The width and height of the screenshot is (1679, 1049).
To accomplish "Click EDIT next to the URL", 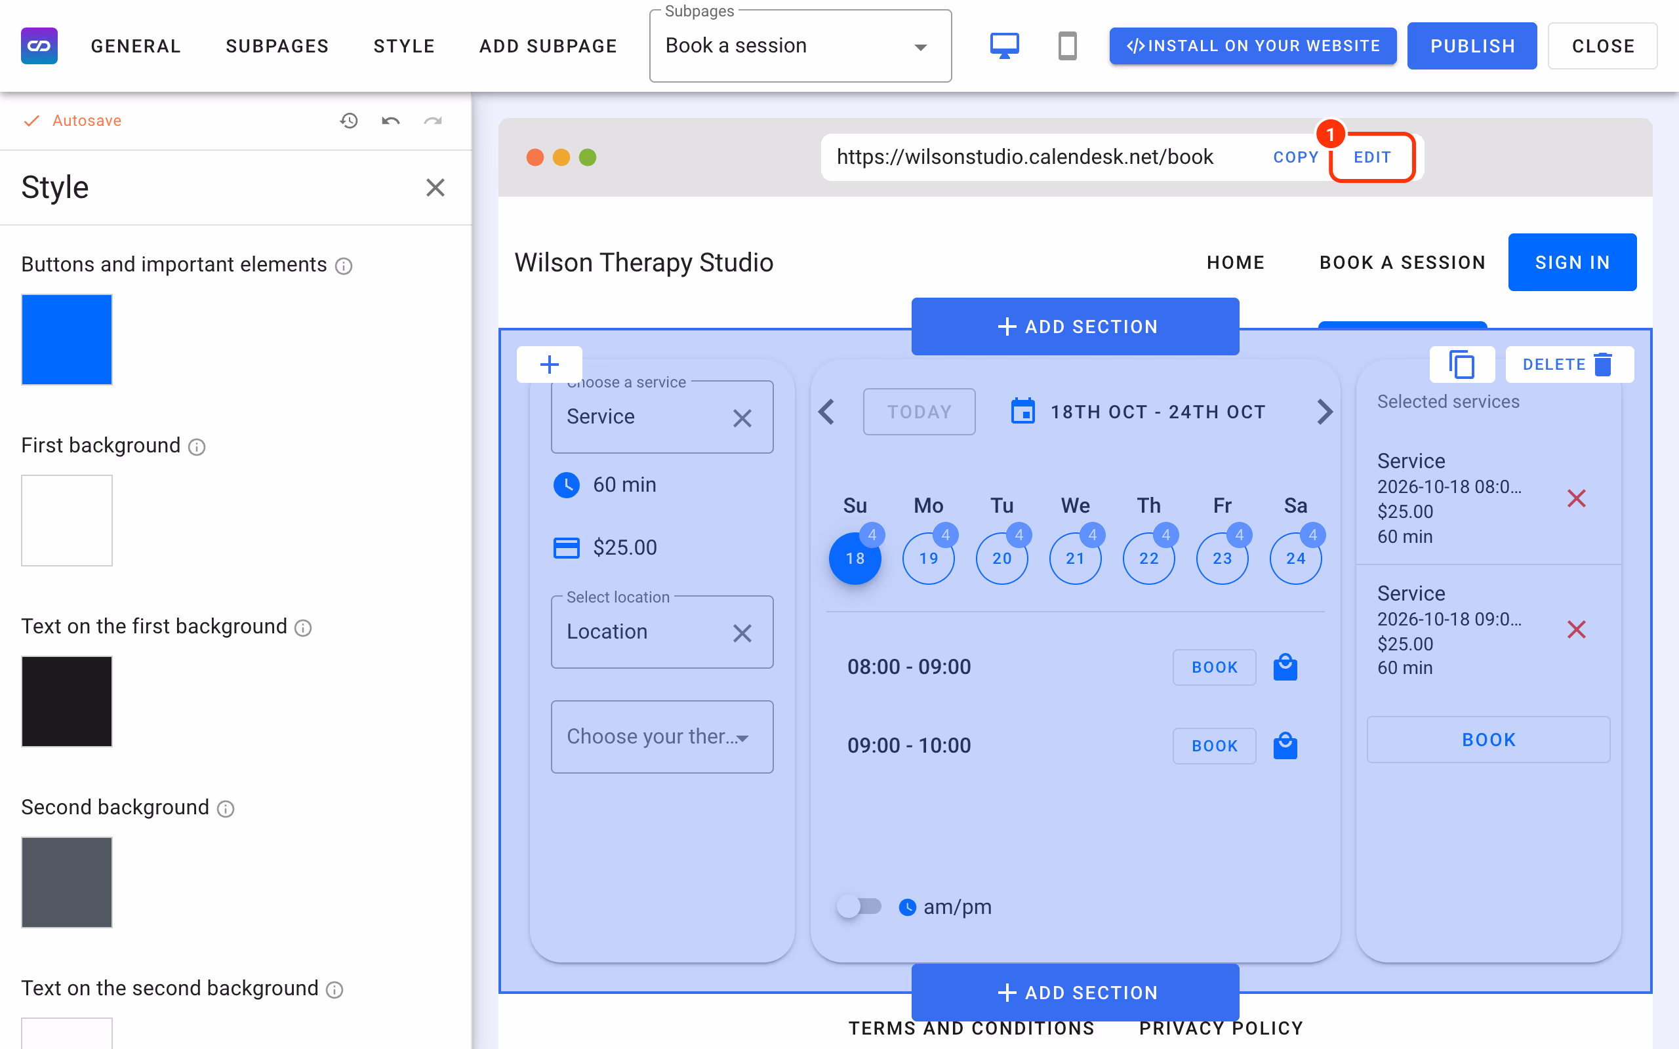I will (1372, 157).
